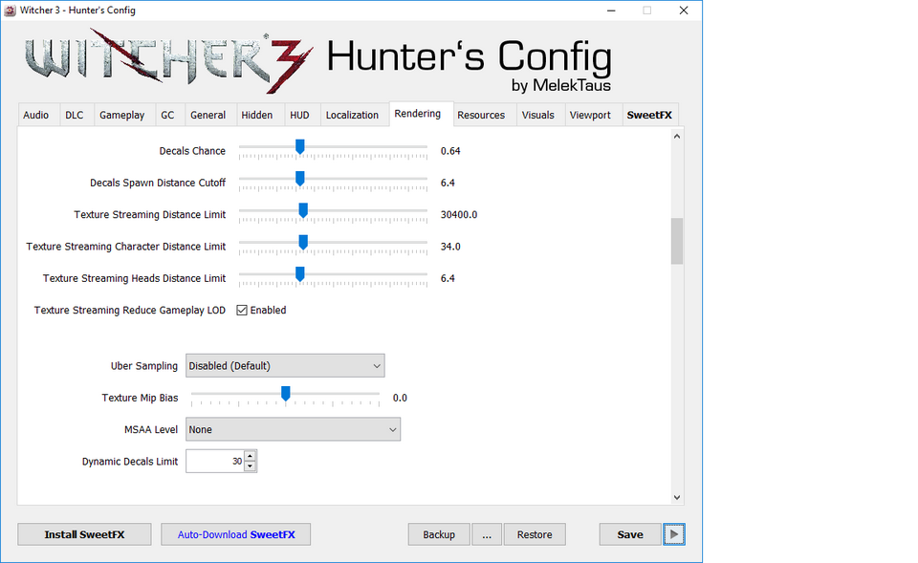Click the Texture Streaming Distance Limit slider thumb
The image size is (918, 563).
(303, 210)
